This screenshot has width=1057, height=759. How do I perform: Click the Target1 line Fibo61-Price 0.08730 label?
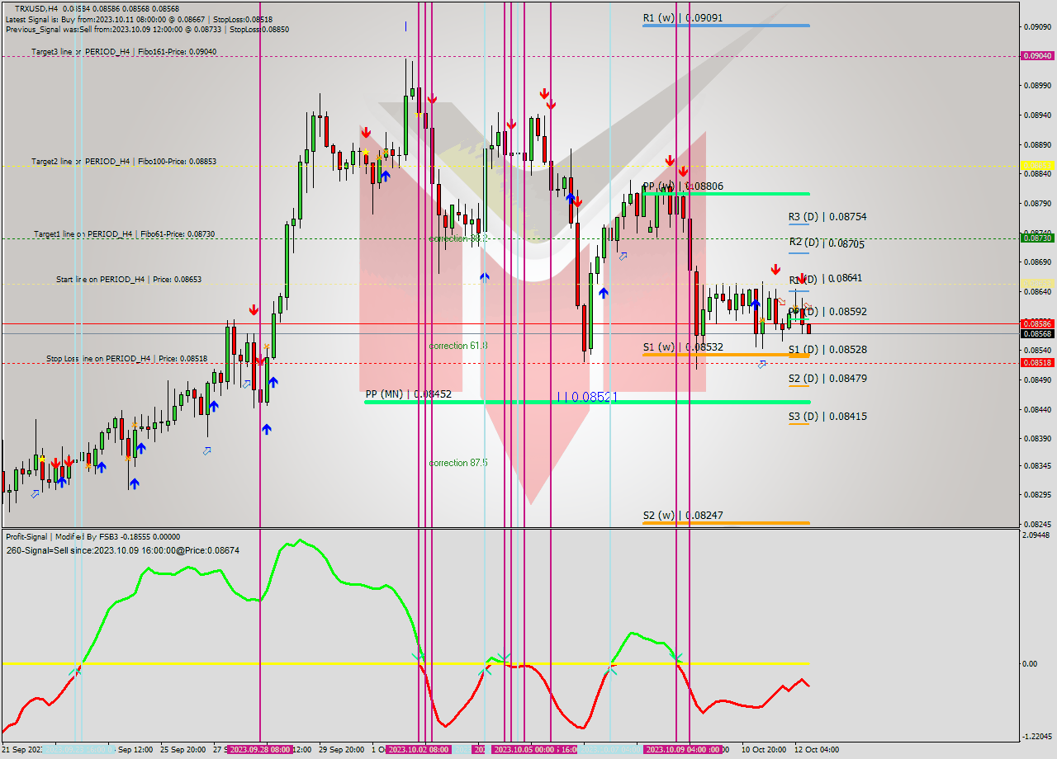[124, 234]
